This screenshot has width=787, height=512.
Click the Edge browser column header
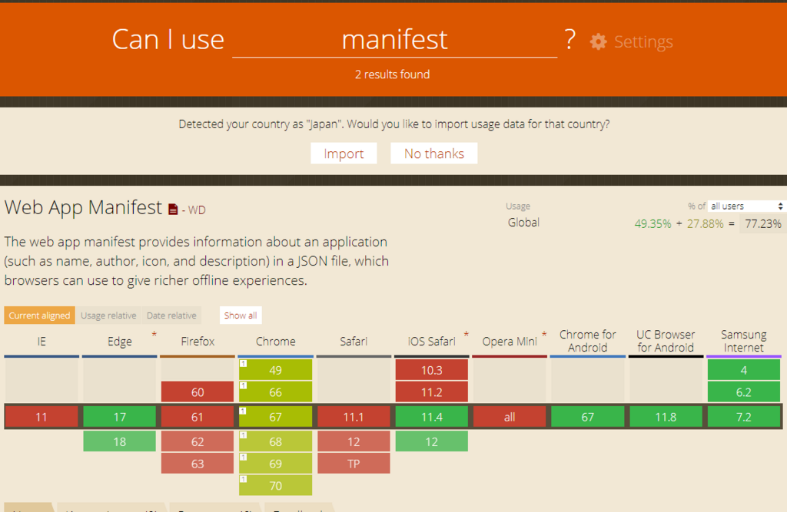pos(119,342)
